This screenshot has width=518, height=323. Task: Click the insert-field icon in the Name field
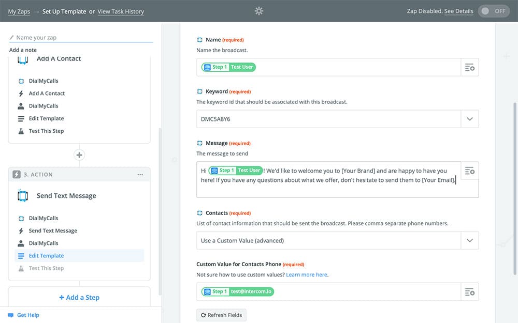(469, 67)
